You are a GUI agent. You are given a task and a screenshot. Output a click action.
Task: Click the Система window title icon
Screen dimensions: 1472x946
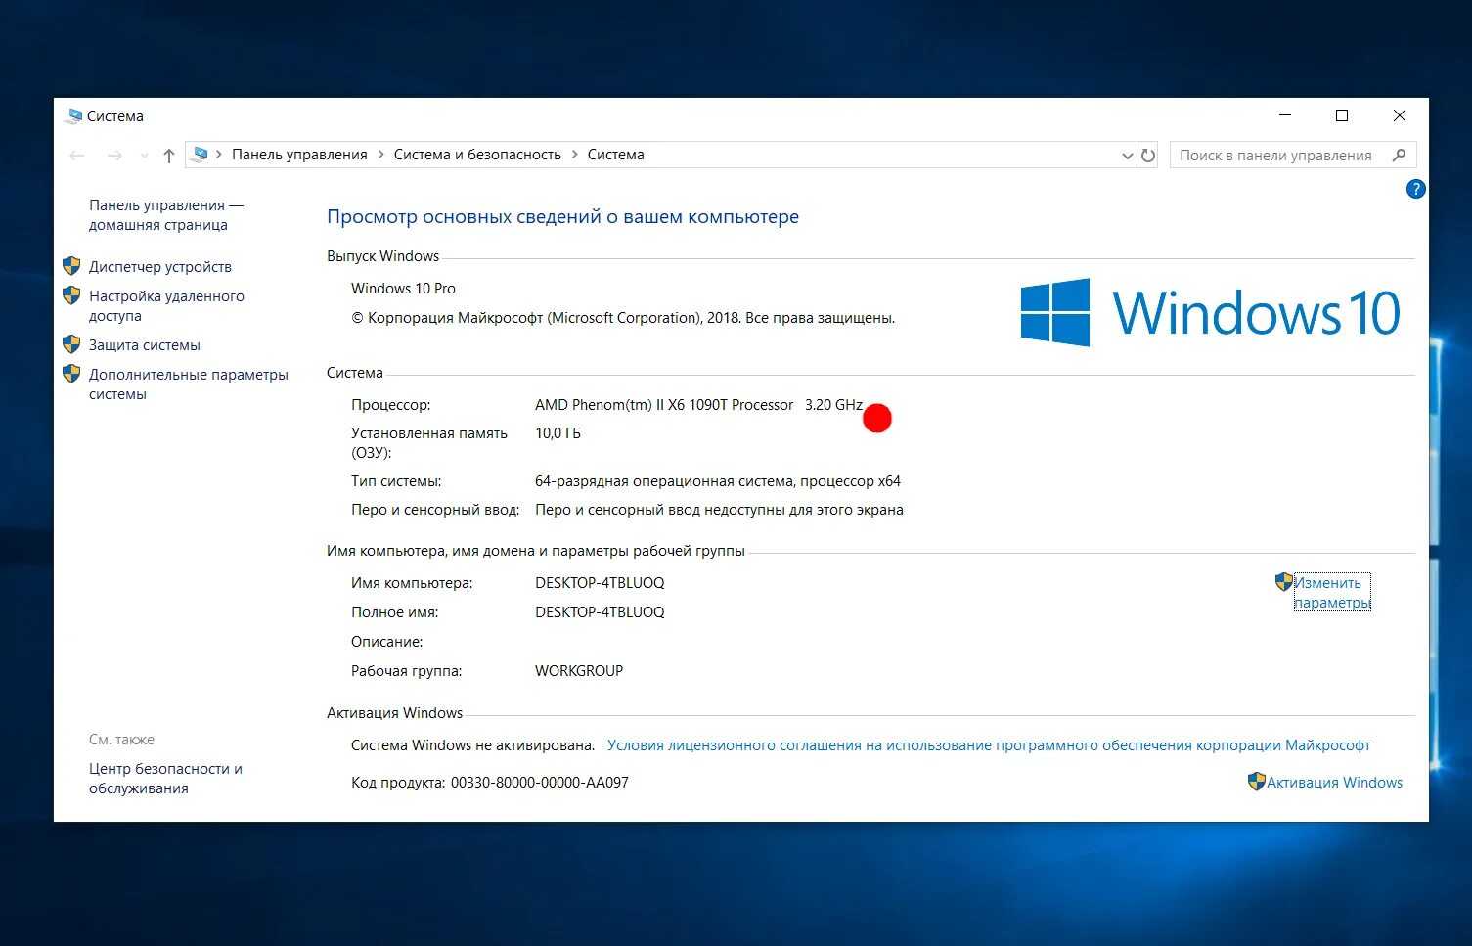pos(73,116)
